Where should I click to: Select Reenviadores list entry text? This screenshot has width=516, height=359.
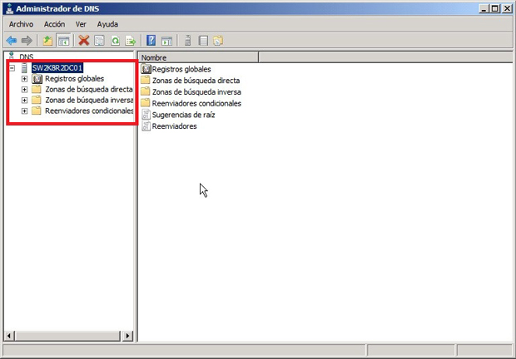pos(174,126)
